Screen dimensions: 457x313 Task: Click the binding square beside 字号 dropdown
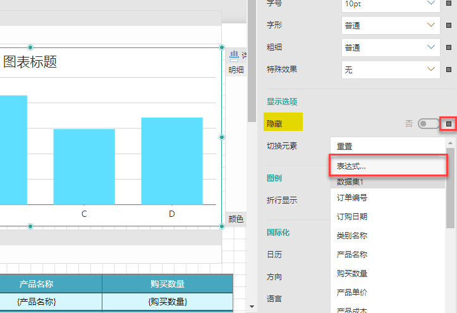pos(449,4)
